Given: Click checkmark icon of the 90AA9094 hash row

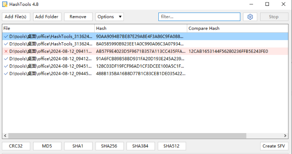Looking at the screenshot, I should tap(6, 36).
